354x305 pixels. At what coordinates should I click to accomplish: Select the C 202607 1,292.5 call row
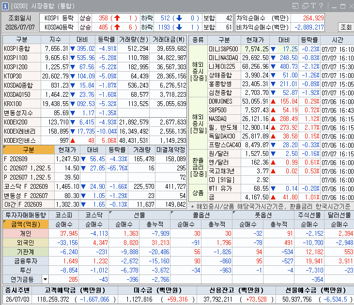tap(95, 168)
